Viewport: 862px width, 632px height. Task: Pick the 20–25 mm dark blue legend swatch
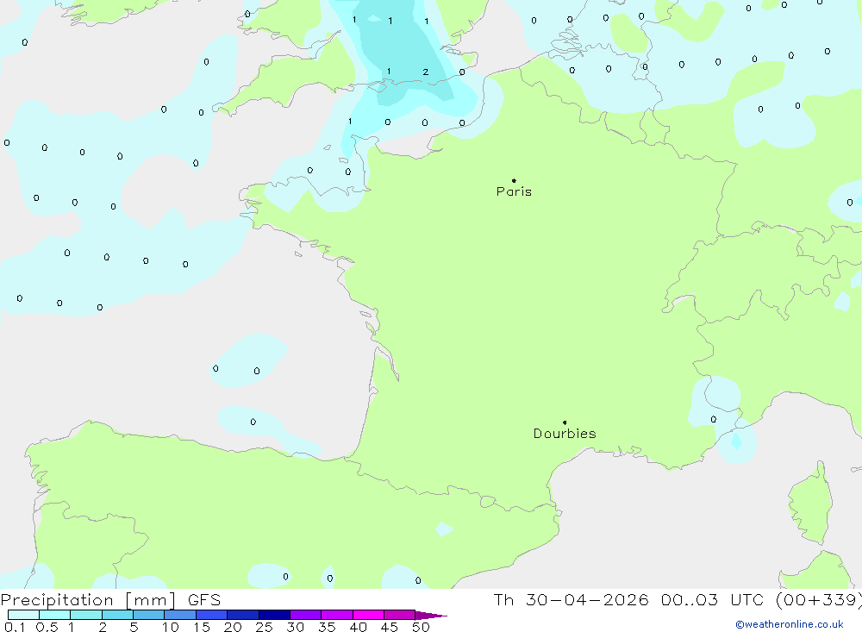pyautogui.click(x=243, y=615)
